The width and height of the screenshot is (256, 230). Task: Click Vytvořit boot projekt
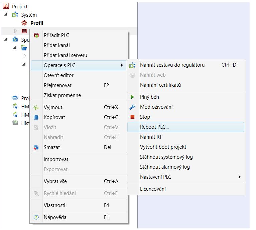(x=163, y=147)
